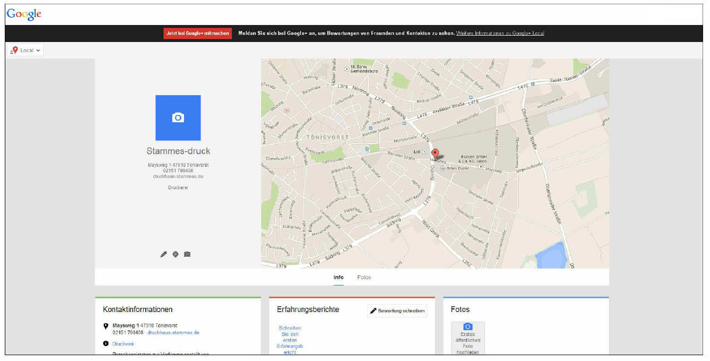Open the Local dropdown menu

(26, 51)
